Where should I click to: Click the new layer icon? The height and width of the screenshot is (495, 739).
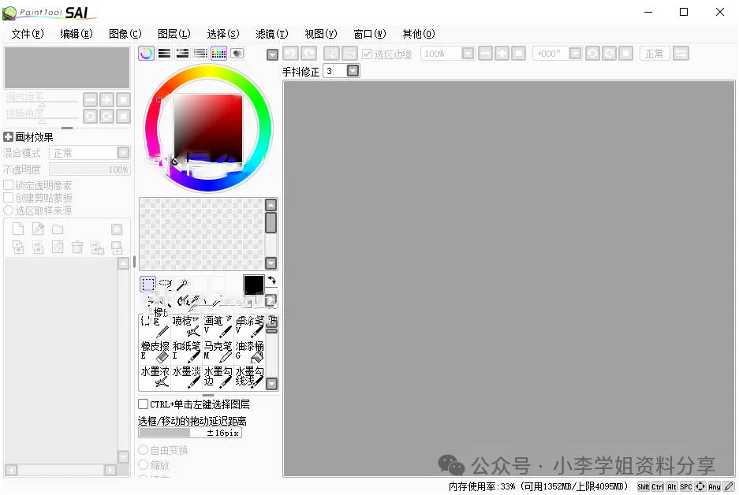point(18,229)
